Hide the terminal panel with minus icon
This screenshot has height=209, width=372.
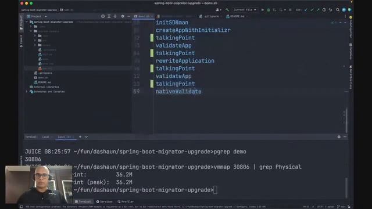pyautogui.click(x=345, y=137)
